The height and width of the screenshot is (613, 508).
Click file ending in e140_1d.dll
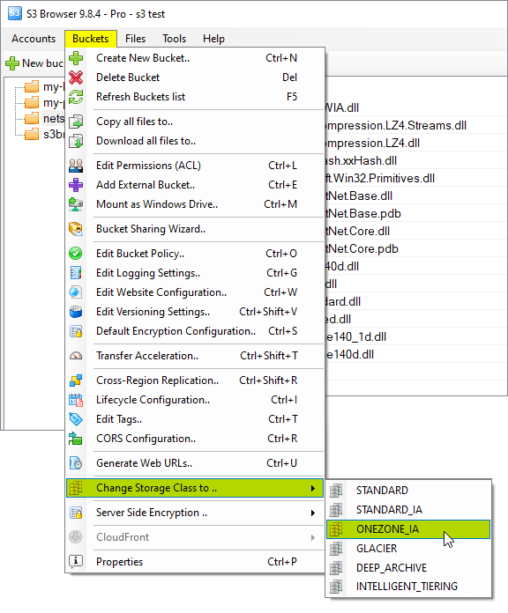[x=355, y=336]
